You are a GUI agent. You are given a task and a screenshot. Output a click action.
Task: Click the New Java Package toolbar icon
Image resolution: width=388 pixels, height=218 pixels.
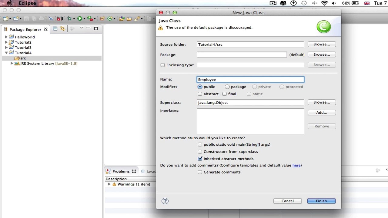point(102,19)
